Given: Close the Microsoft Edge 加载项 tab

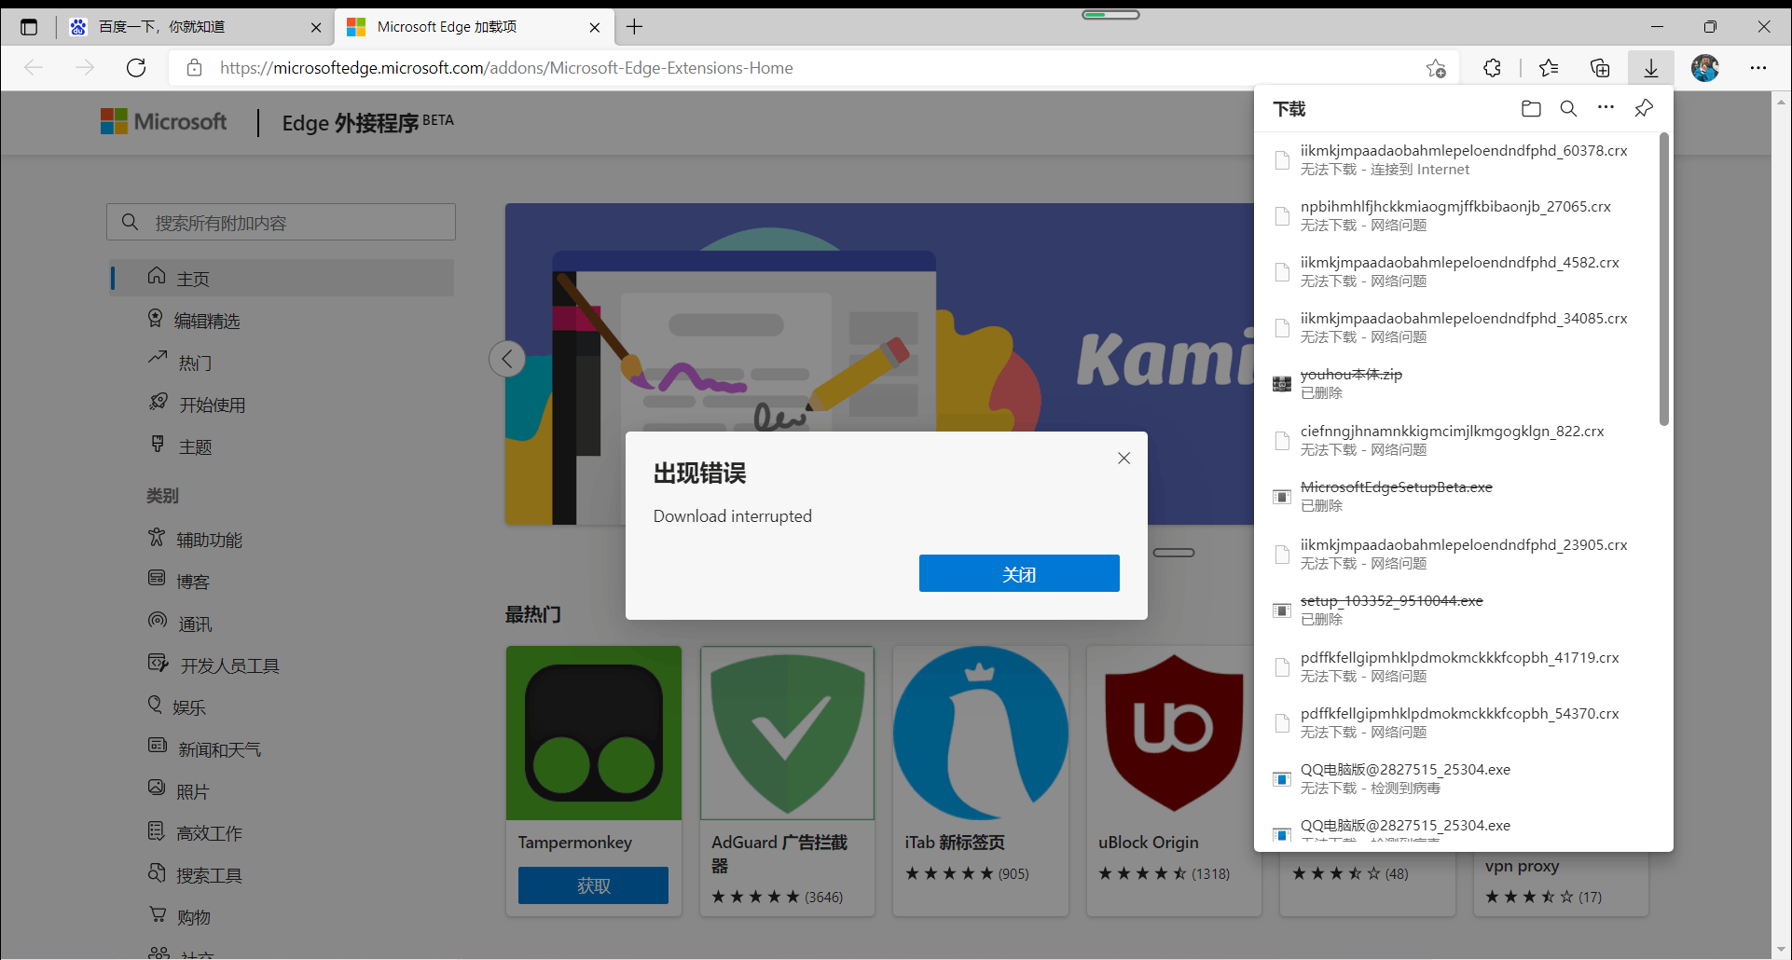Looking at the screenshot, I should click(595, 28).
